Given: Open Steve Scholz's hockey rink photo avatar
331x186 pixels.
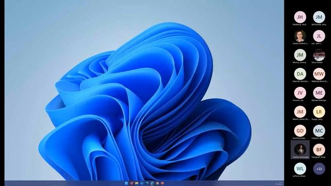Looking at the screenshot, I should click(319, 55).
